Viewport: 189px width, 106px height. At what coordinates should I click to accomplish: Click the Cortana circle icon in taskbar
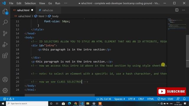(51, 103)
